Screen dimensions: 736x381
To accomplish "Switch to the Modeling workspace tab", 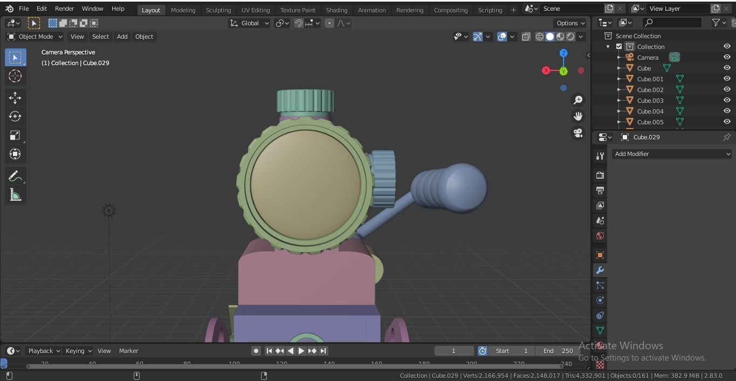I will pyautogui.click(x=183, y=10).
